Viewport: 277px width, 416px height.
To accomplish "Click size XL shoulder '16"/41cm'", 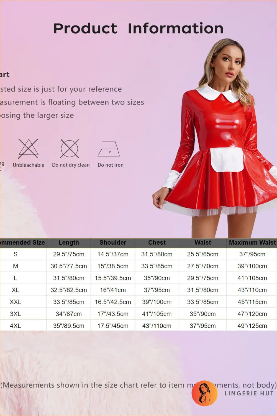I will point(113,290).
